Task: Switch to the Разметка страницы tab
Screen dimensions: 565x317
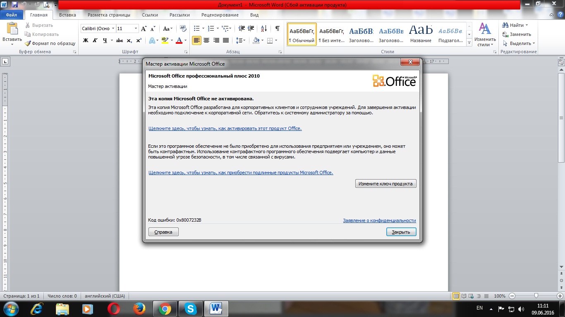Action: [x=109, y=15]
